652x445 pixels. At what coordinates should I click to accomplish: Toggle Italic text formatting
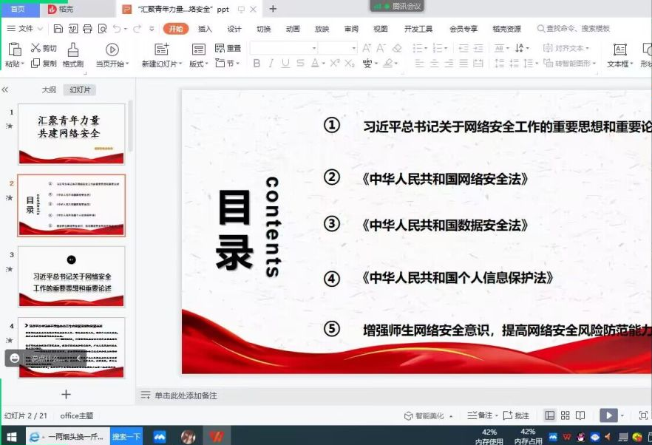click(x=271, y=64)
